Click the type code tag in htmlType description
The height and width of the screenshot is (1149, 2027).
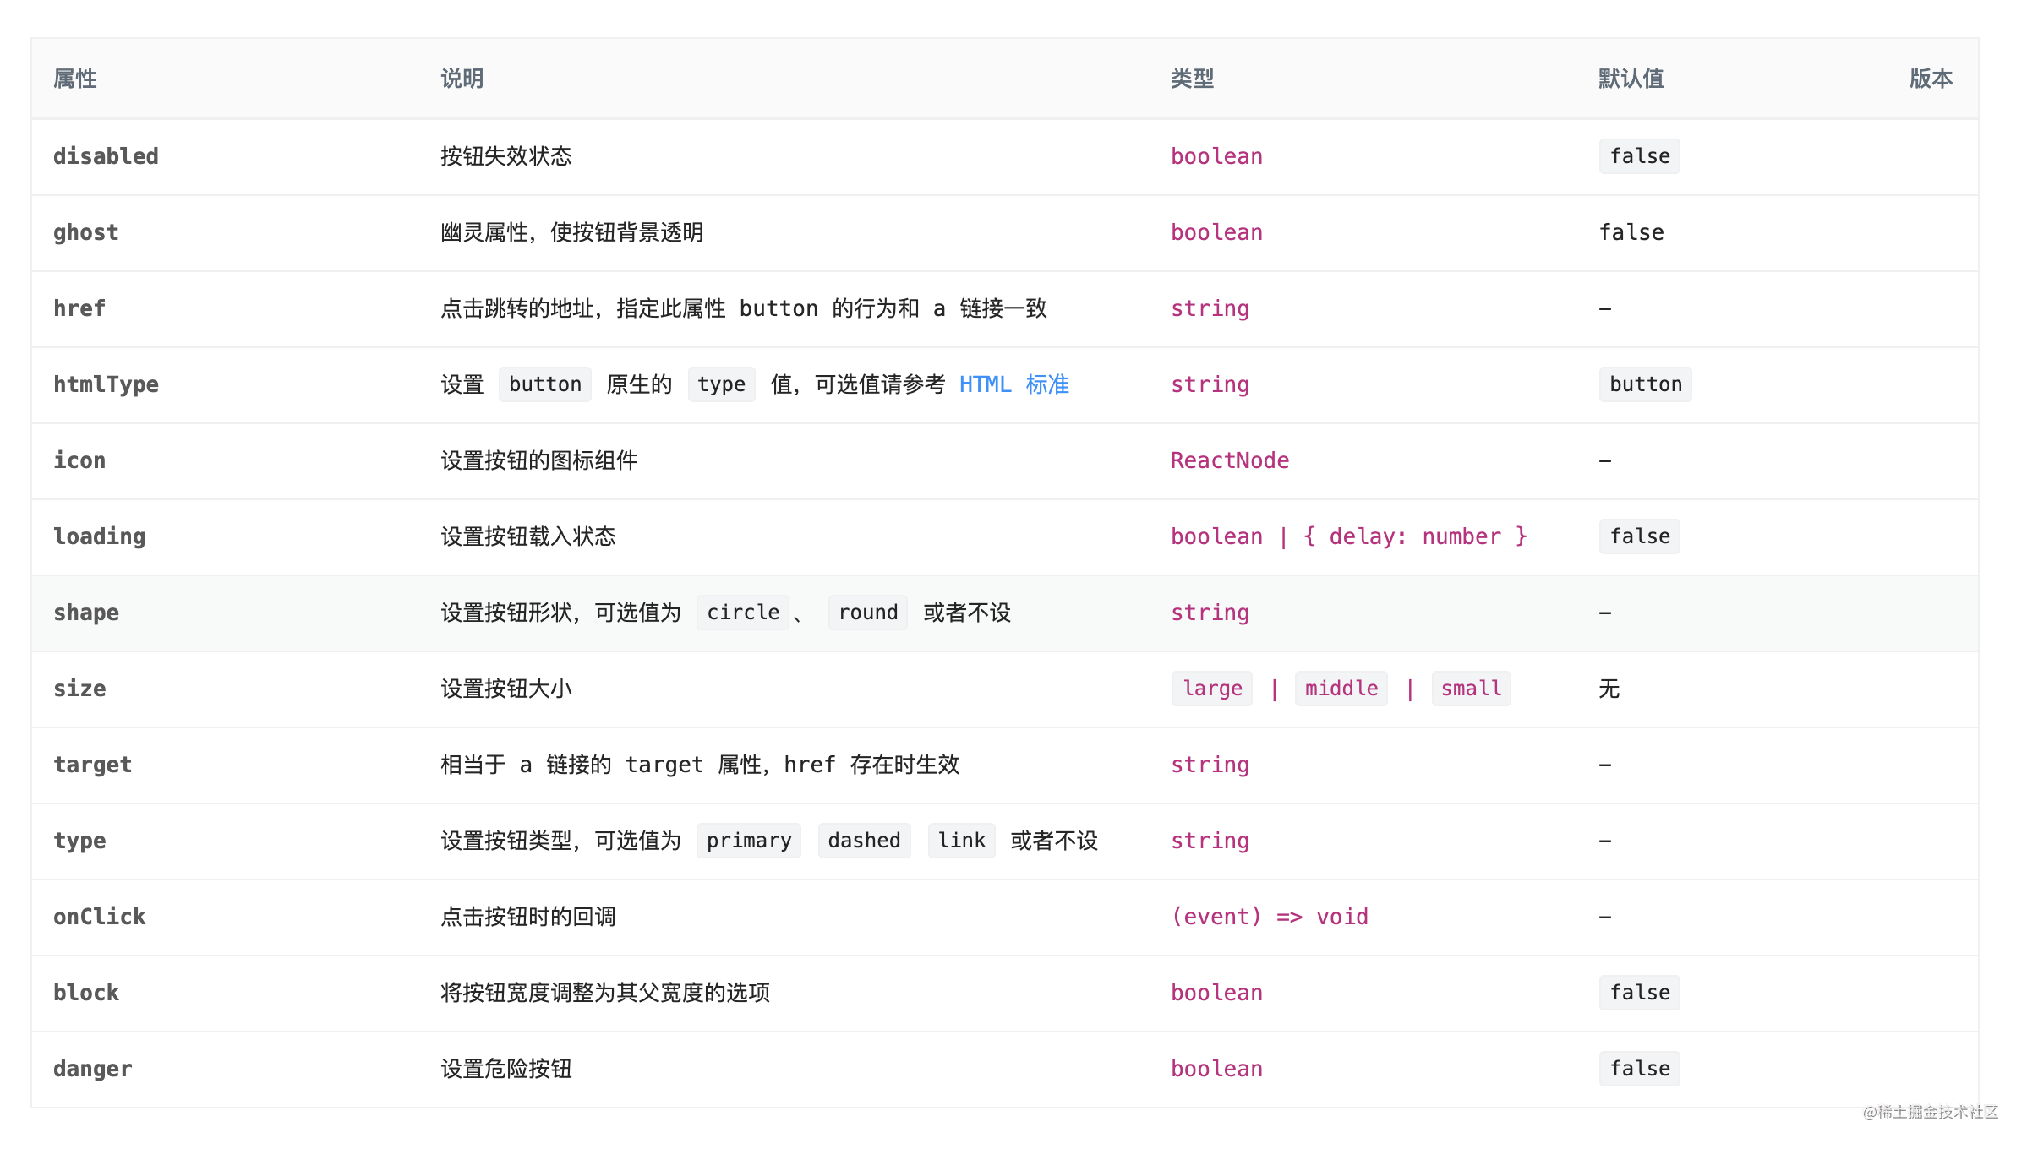pyautogui.click(x=720, y=384)
